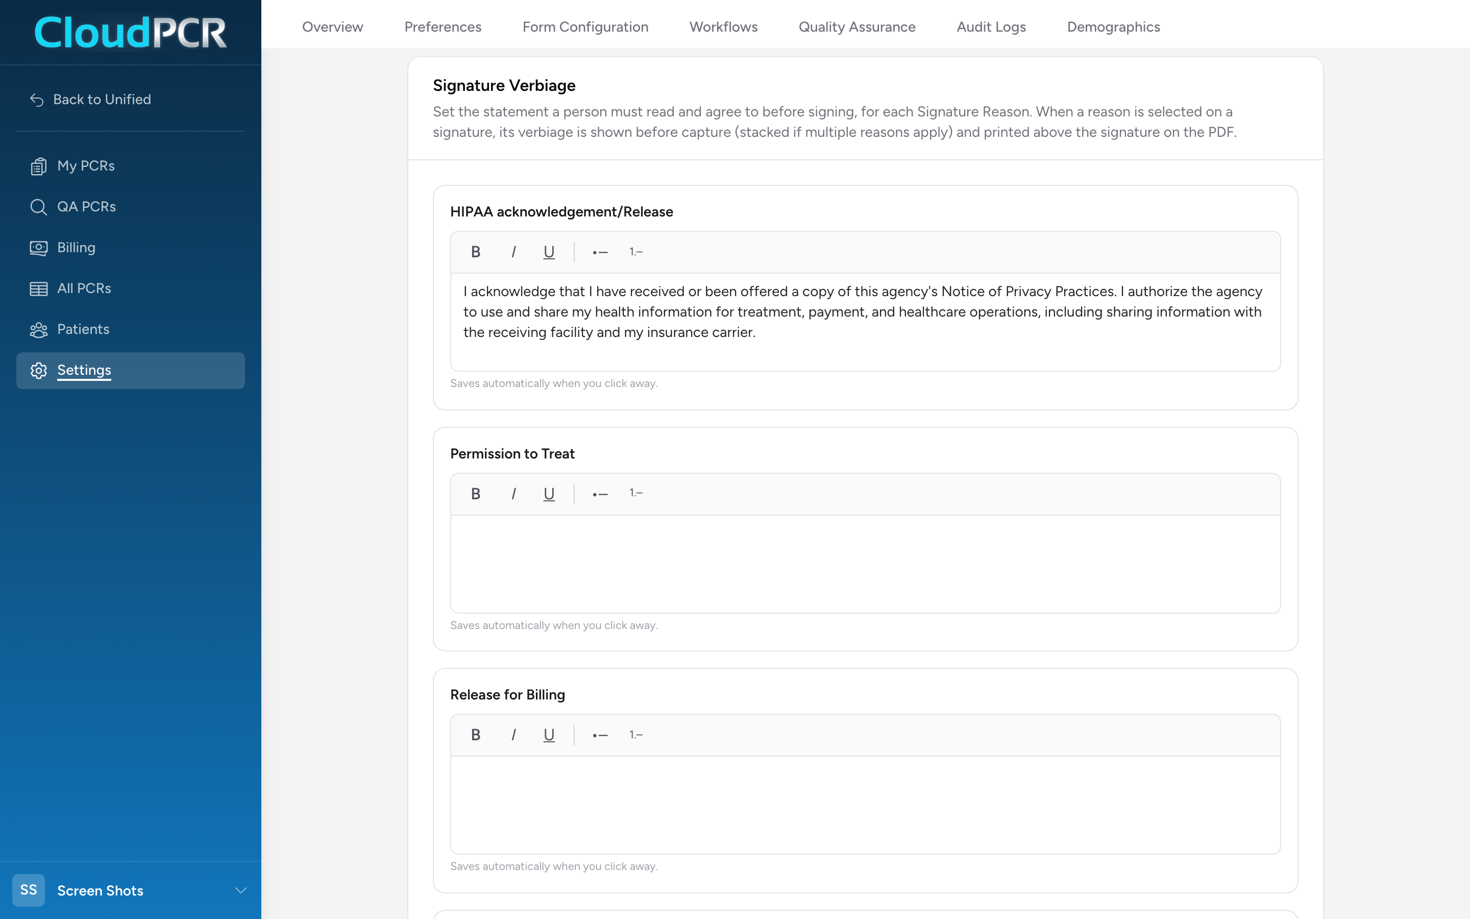Image resolution: width=1470 pixels, height=919 pixels.
Task: Click into Release for Billing text area
Action: (865, 805)
